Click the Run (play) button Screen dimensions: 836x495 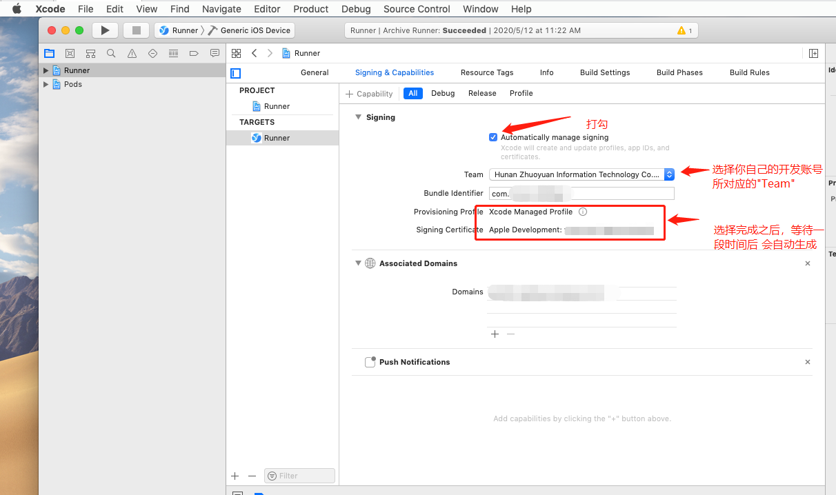(x=105, y=30)
